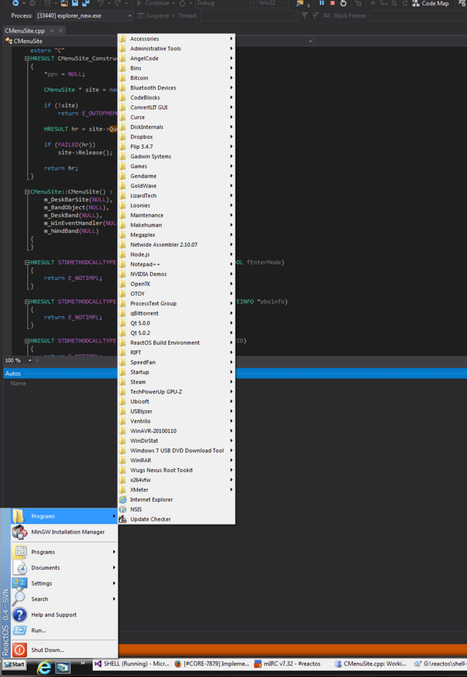This screenshot has width=467, height=677.
Task: Click the Start button
Action: click(13, 664)
